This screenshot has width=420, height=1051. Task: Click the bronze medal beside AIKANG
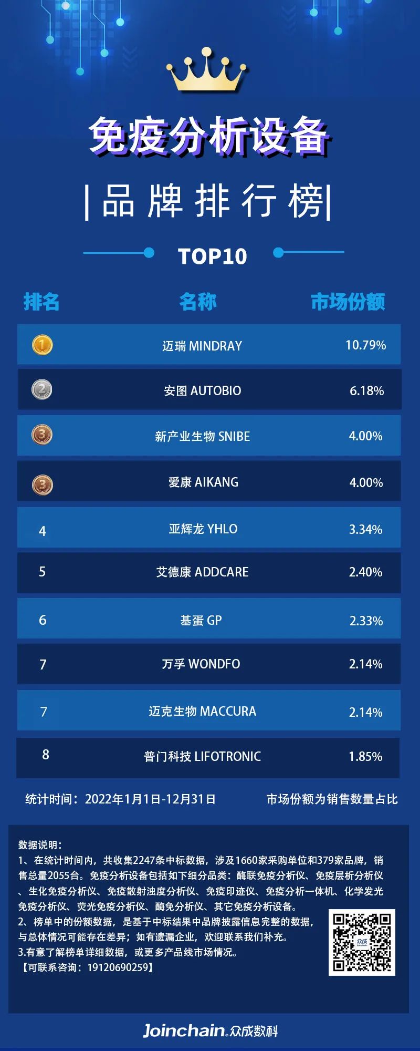point(43,484)
